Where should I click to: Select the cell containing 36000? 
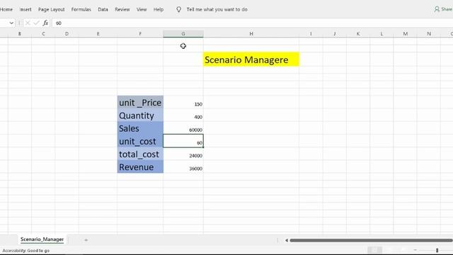183,167
